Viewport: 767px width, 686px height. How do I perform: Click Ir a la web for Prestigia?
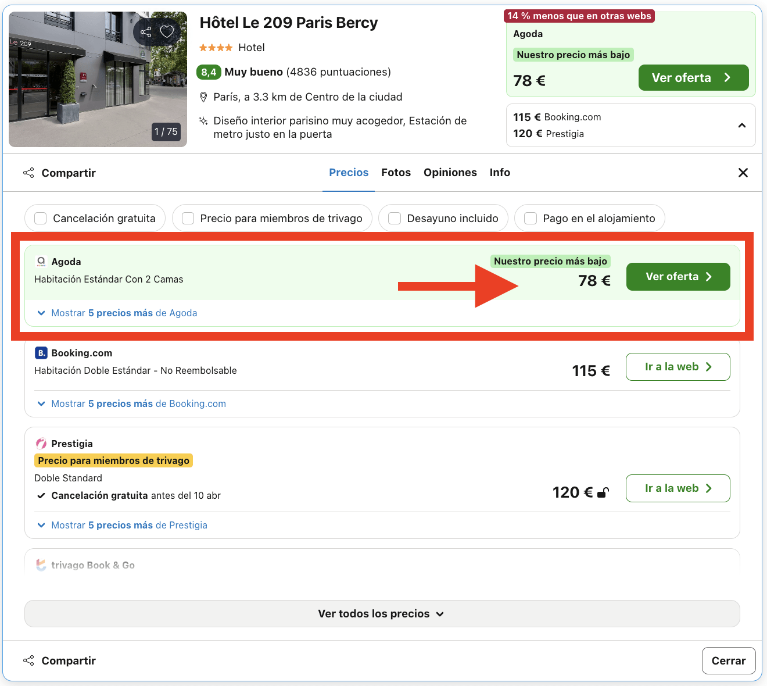pyautogui.click(x=678, y=488)
